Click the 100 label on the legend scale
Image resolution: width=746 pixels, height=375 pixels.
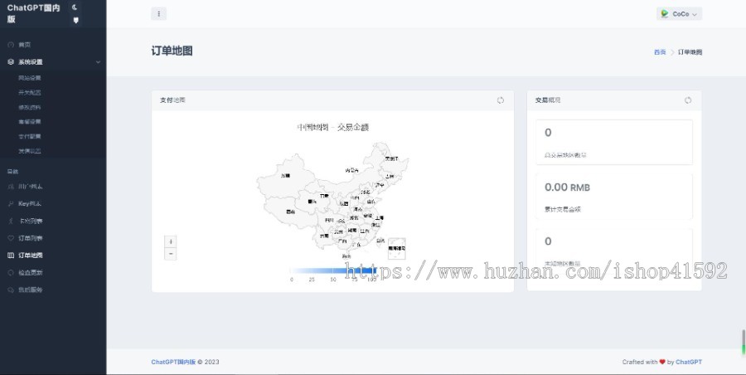tap(372, 280)
